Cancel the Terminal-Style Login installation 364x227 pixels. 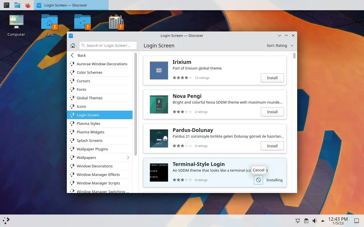258,180
